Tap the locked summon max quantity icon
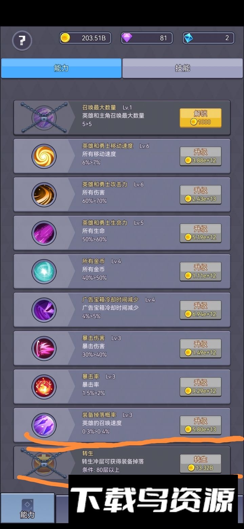 pos(44,117)
